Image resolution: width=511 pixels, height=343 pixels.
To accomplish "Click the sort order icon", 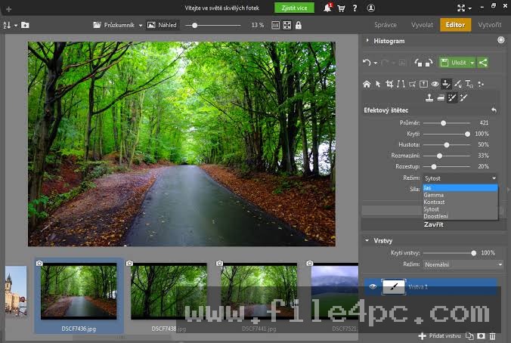I will coord(7,25).
